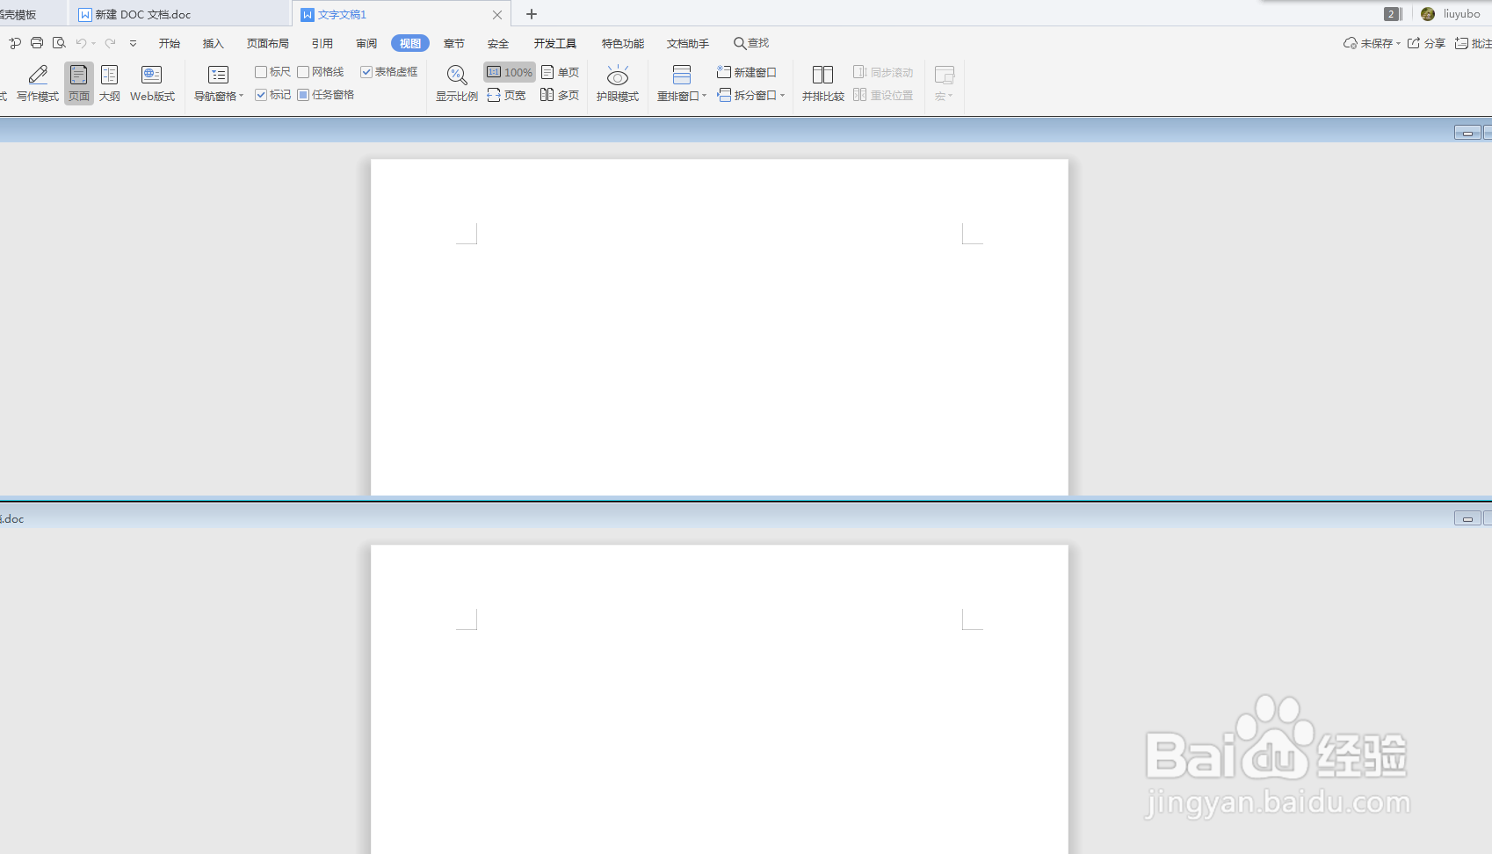This screenshot has width=1492, height=854.
Task: Select the View (视图) tab
Action: point(410,43)
